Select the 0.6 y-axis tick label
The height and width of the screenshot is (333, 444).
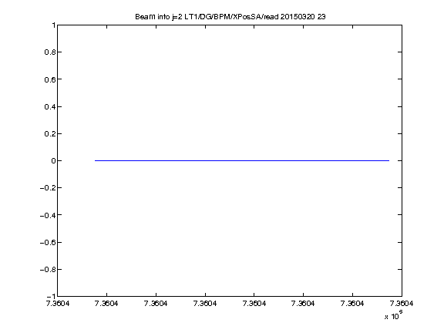click(x=49, y=79)
